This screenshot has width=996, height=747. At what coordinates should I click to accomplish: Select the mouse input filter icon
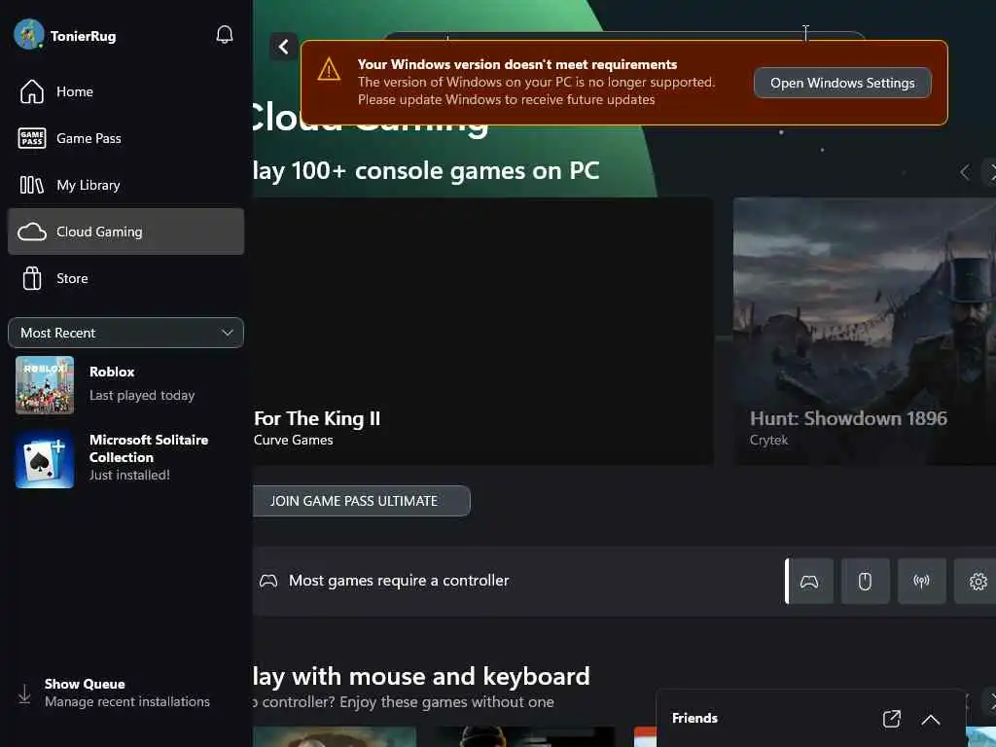[865, 582]
